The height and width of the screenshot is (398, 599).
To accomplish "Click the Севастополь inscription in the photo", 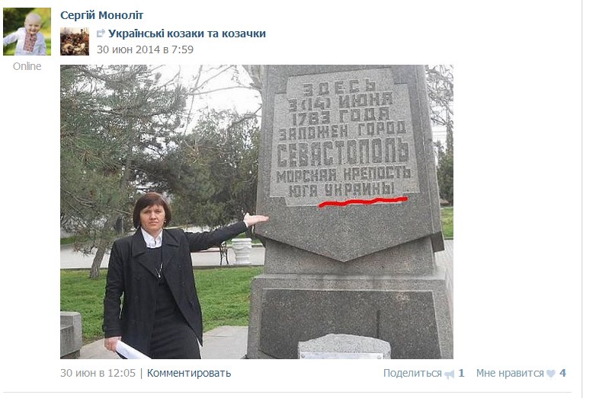I will (x=343, y=153).
